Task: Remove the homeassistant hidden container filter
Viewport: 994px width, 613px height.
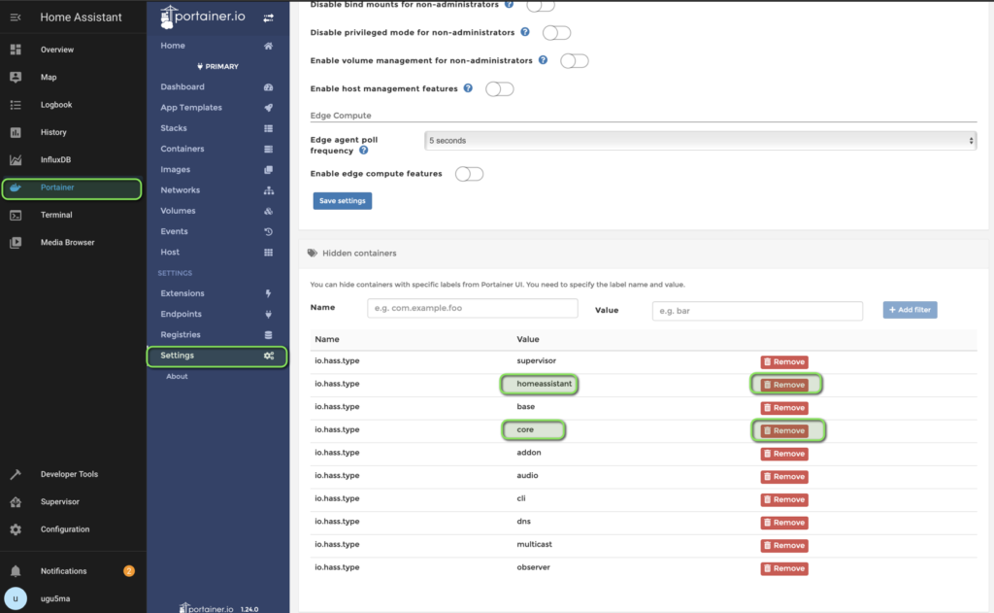Action: point(784,385)
